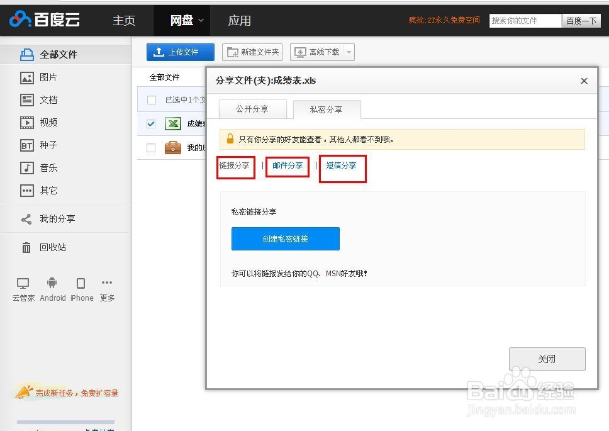Expand 更多 options in the sidebar

coord(107,283)
